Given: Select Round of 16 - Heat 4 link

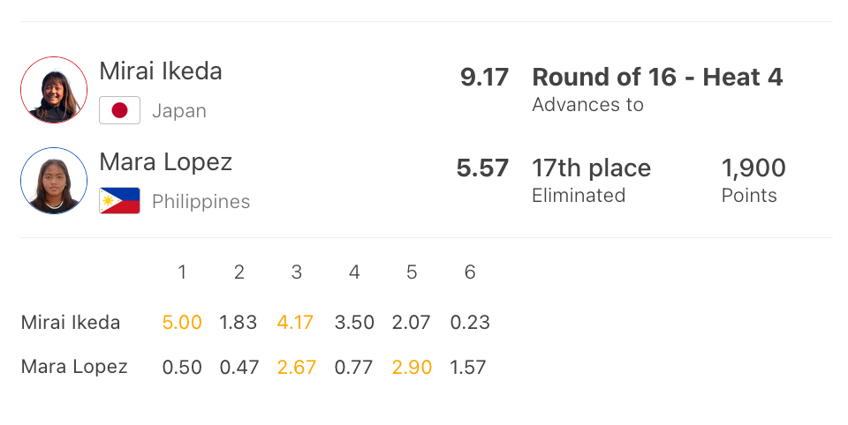Looking at the screenshot, I should (x=657, y=78).
